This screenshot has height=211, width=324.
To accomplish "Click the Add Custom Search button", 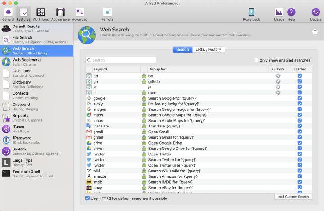I will pyautogui.click(x=293, y=197).
